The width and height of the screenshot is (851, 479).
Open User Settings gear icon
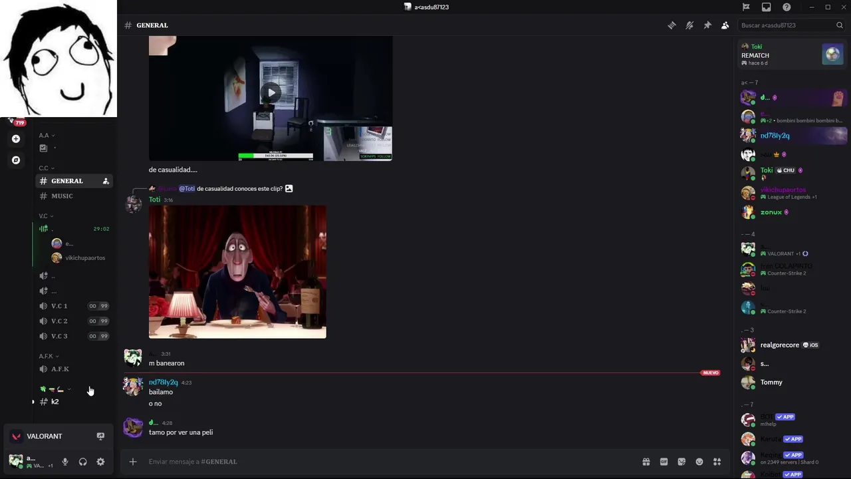tap(100, 462)
